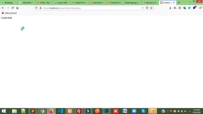Show the Firefox sidebars
Screen dimensions: 203x114
click(180, 8)
